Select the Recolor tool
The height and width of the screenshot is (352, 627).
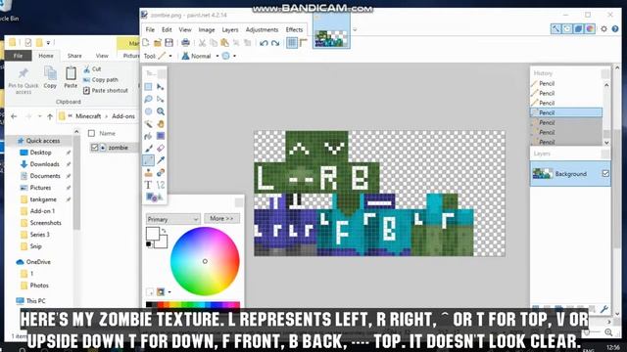coord(161,173)
